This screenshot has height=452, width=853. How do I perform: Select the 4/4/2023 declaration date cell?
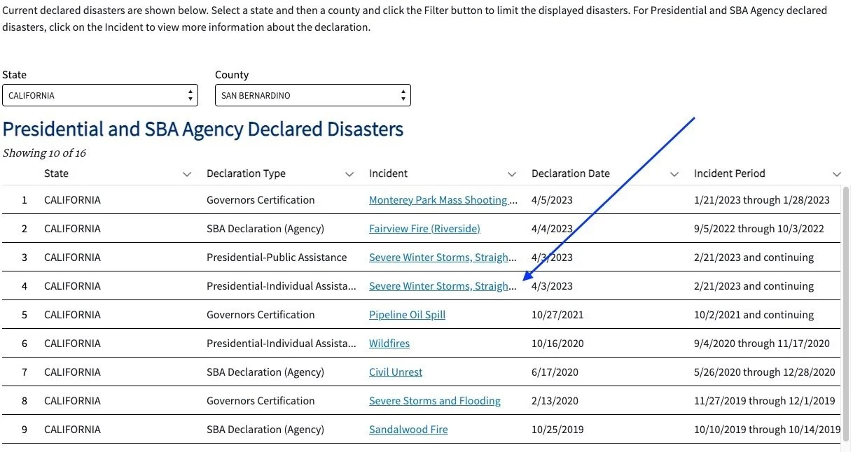point(552,229)
